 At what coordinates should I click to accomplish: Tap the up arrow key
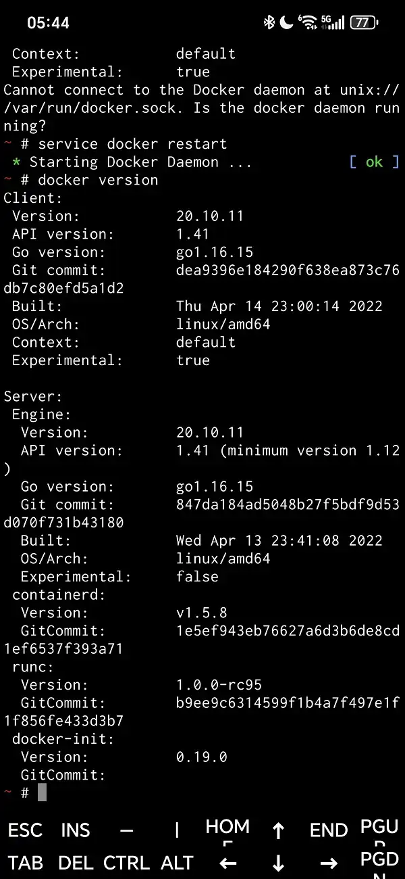[278, 831]
